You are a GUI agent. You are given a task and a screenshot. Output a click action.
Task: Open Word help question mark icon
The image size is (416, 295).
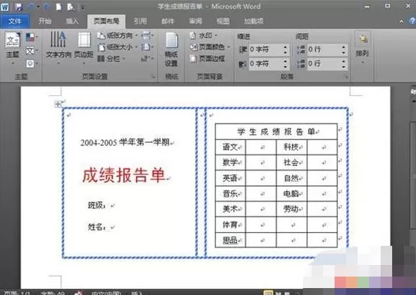412,22
